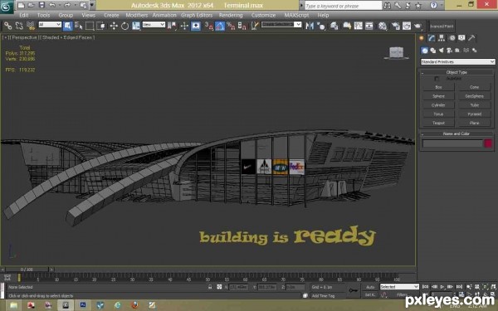Click the Render Production teapot icon
Image resolution: width=498 pixels, height=311 pixels.
(417, 26)
